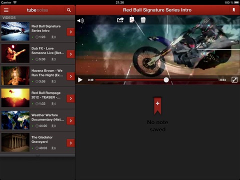Open Red Bull Signature Series Intro arrow
Image resolution: width=240 pixels, height=180 pixels.
click(70, 32)
